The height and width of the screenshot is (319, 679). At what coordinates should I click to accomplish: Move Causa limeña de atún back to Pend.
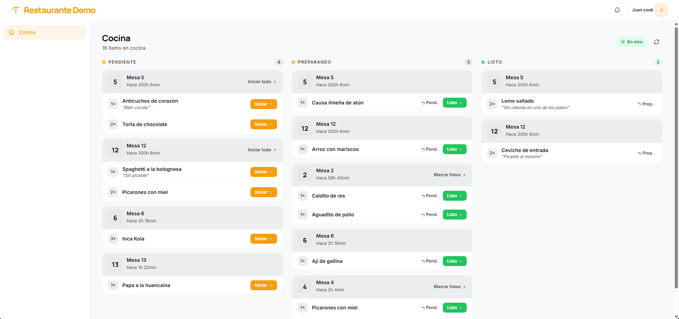pyautogui.click(x=430, y=103)
